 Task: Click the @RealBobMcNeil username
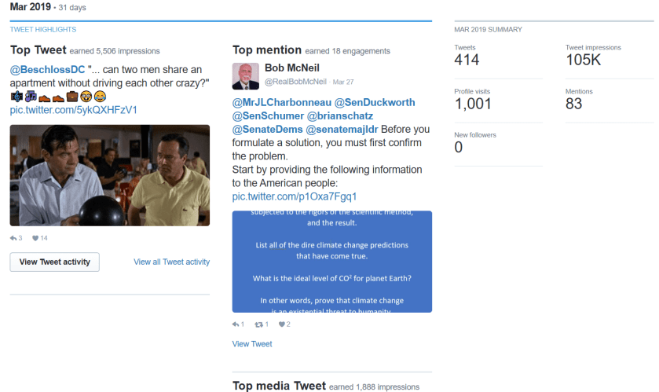(295, 82)
